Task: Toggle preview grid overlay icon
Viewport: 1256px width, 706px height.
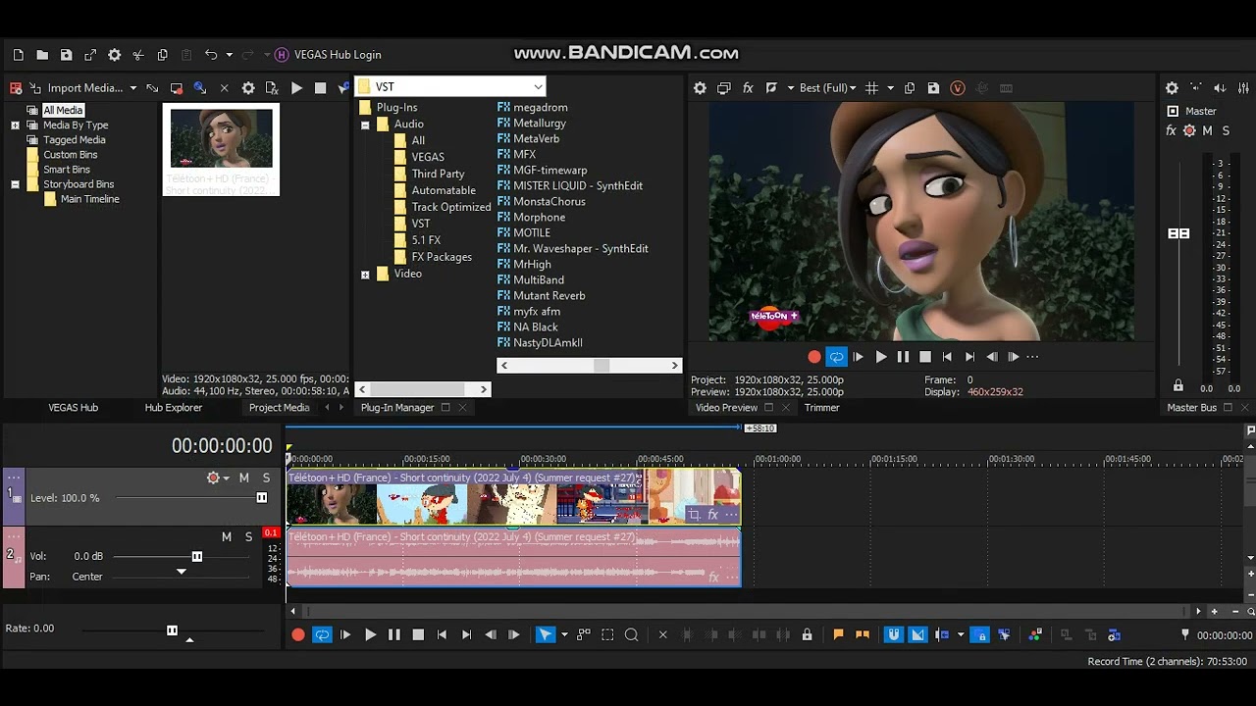Action: pos(871,88)
